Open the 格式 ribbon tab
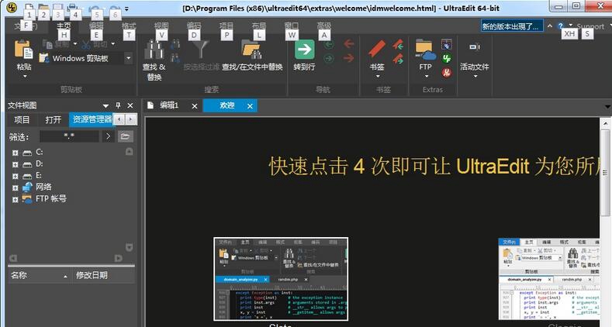Viewport: 612px width, 327px height. (129, 26)
